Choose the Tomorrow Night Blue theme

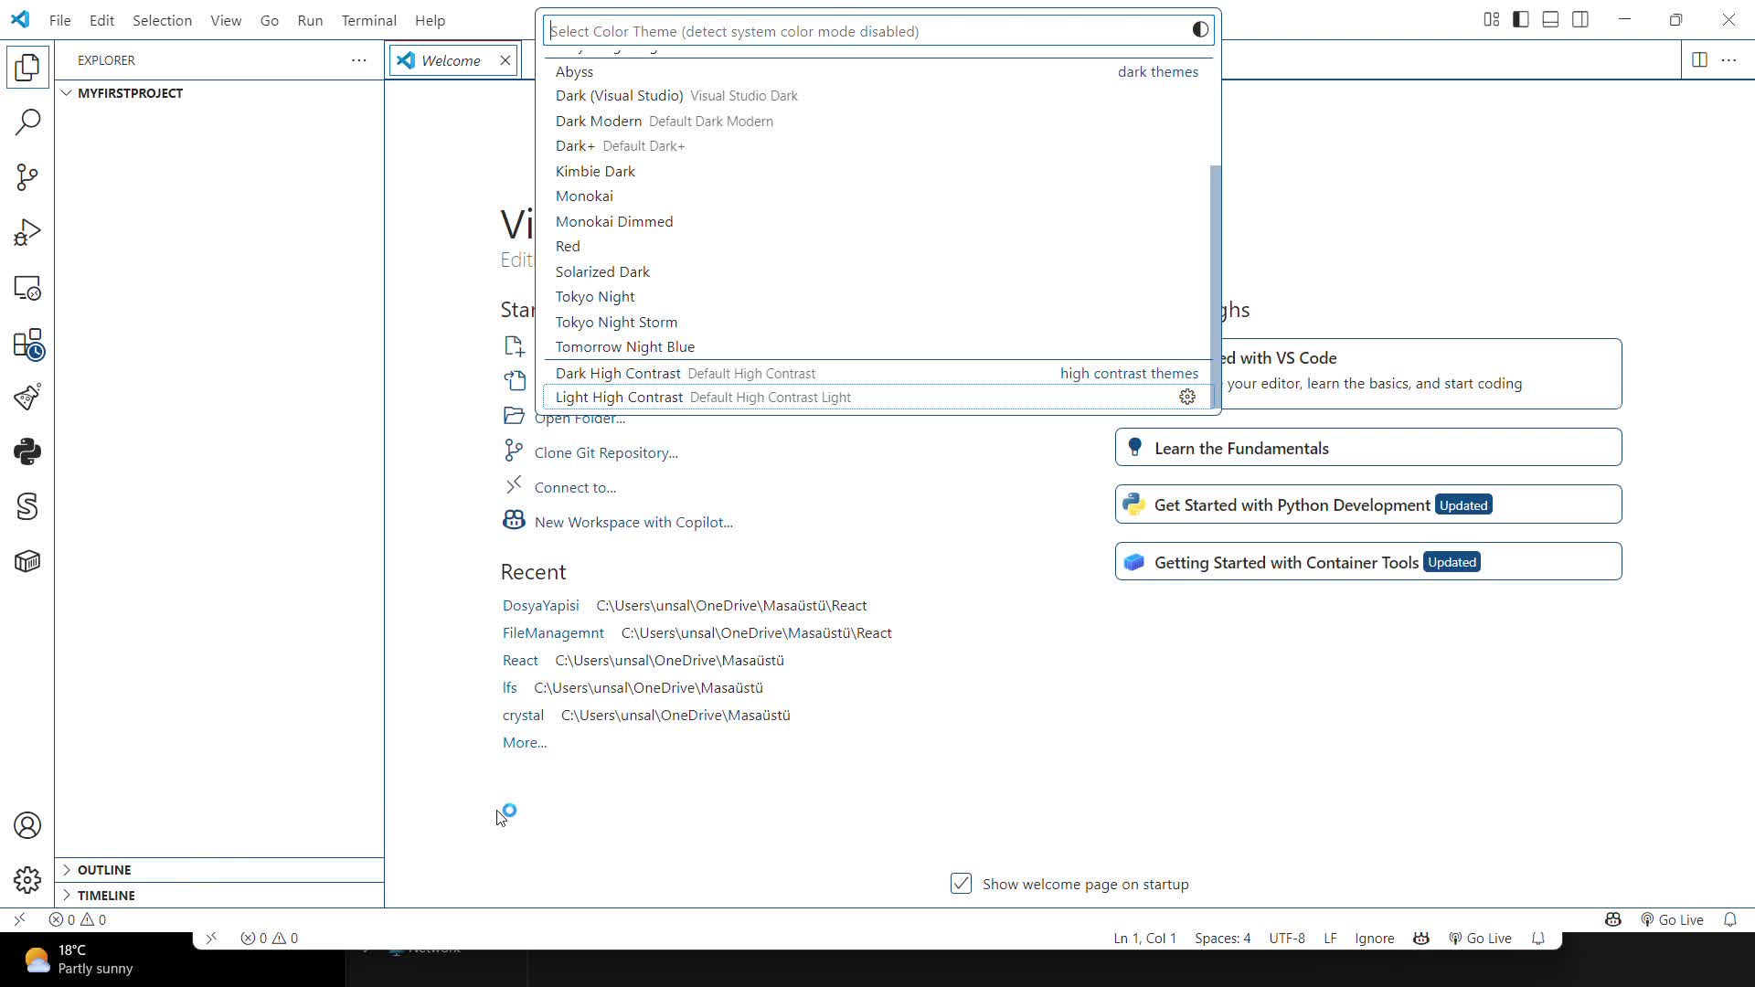pos(877,347)
